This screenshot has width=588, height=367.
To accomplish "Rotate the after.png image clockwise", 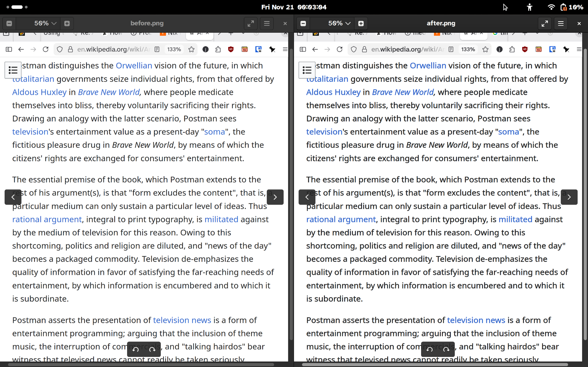I will [446, 349].
